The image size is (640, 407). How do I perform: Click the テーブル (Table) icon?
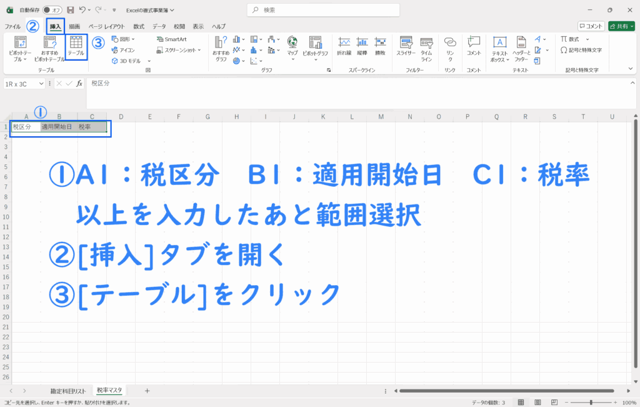(76, 46)
